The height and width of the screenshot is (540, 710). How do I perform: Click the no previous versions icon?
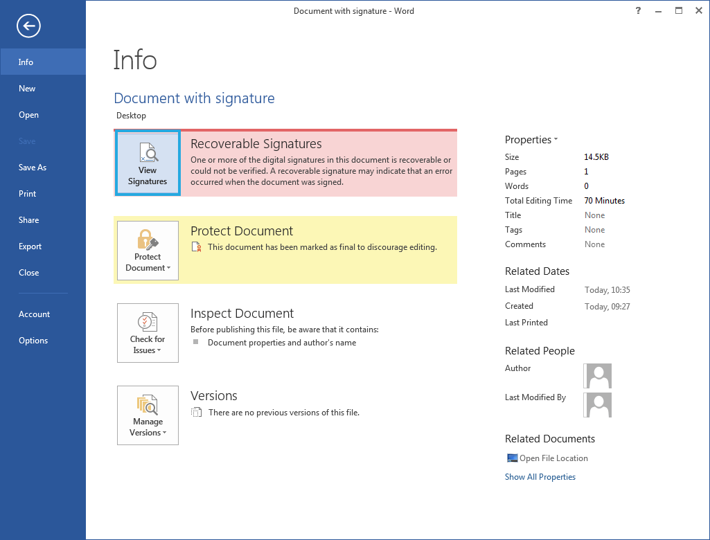point(197,412)
